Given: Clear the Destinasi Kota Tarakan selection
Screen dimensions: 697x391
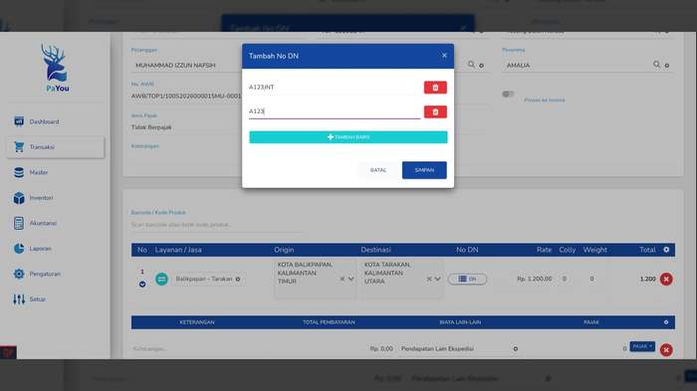Looking at the screenshot, I should click(x=429, y=279).
